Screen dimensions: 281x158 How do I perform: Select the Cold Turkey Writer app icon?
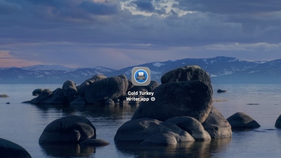[141, 76]
